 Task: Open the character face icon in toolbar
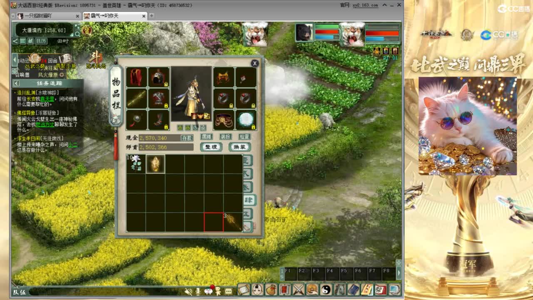tap(257, 289)
